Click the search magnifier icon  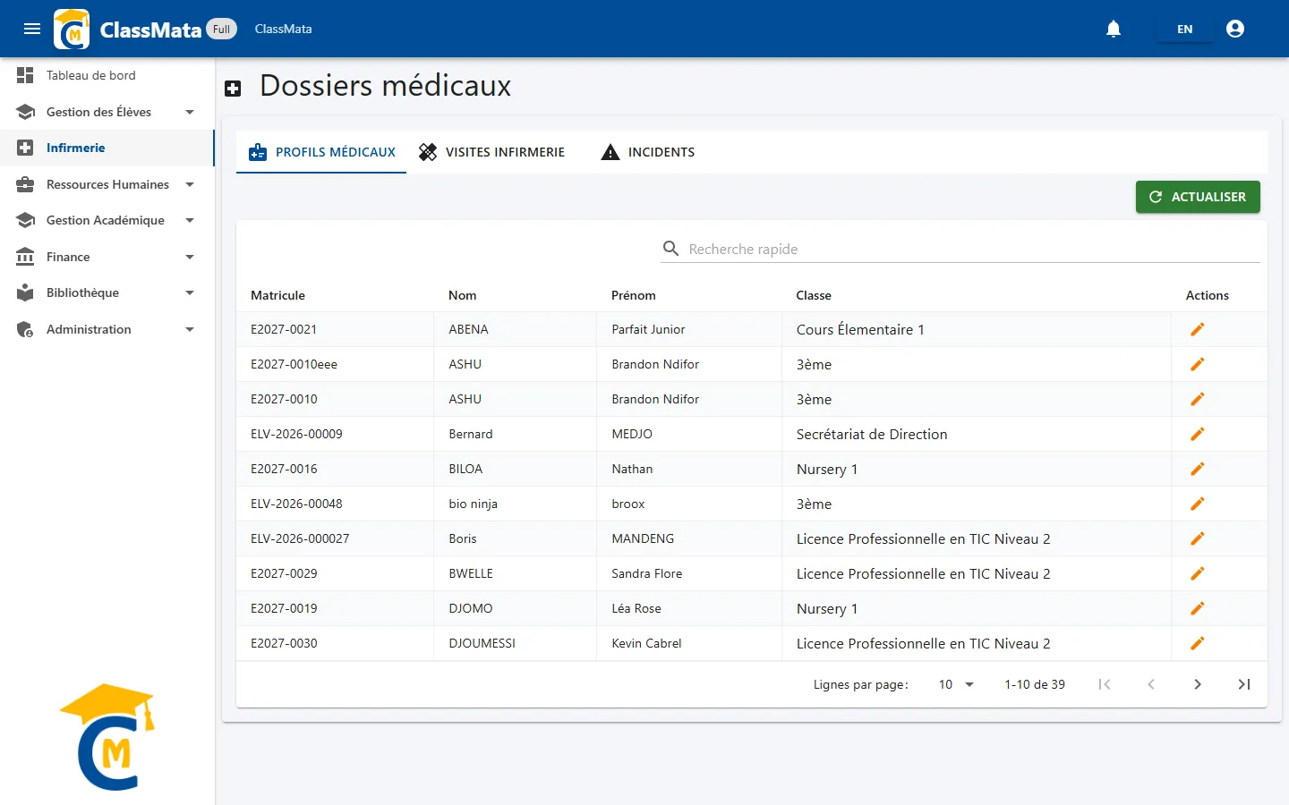point(670,248)
